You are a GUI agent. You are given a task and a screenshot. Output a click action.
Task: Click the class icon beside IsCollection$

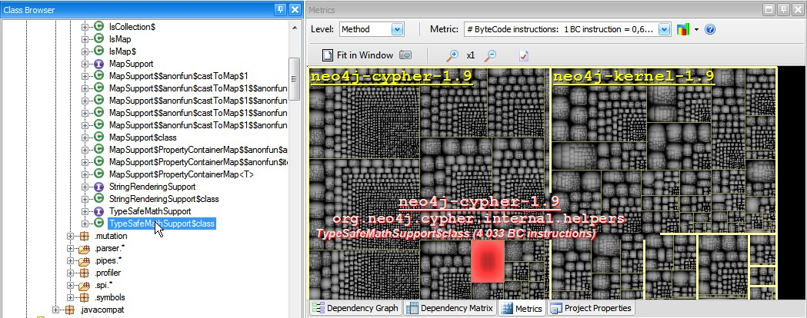99,26
